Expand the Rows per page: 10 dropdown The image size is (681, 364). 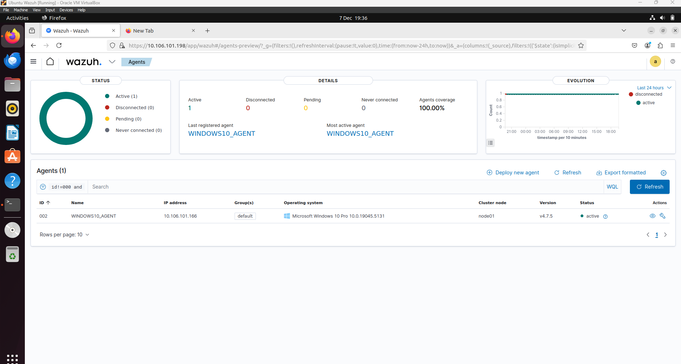(64, 234)
